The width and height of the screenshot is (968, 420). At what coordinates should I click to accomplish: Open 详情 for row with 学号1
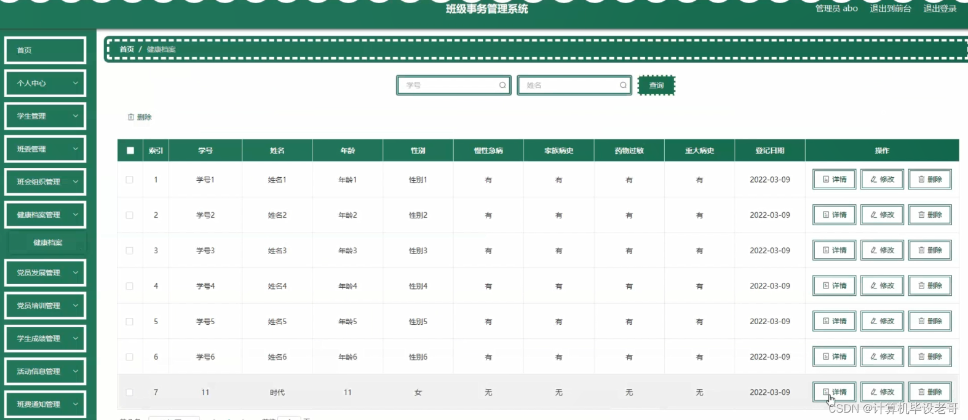point(834,180)
